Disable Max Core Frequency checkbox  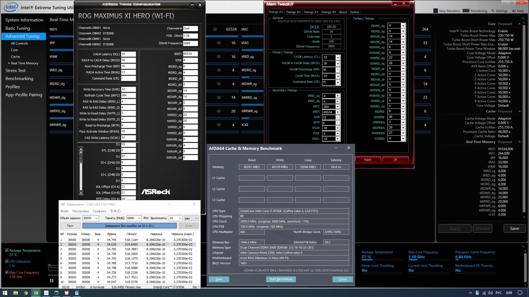(7, 272)
